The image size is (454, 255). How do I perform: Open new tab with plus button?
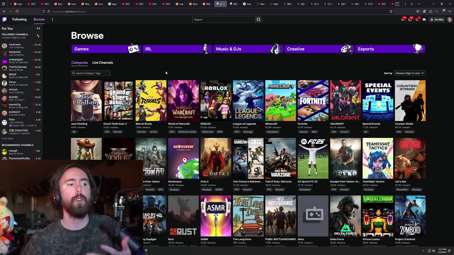(411, 4)
